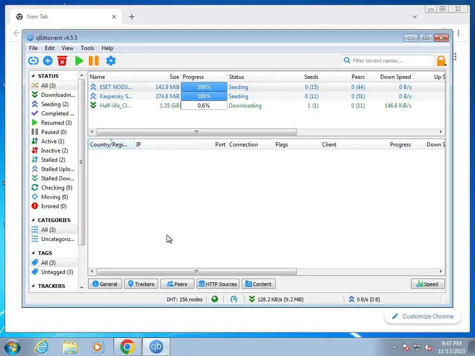Open the Chrome tab search chevron
The width and height of the screenshot is (475, 356).
pyautogui.click(x=415, y=17)
